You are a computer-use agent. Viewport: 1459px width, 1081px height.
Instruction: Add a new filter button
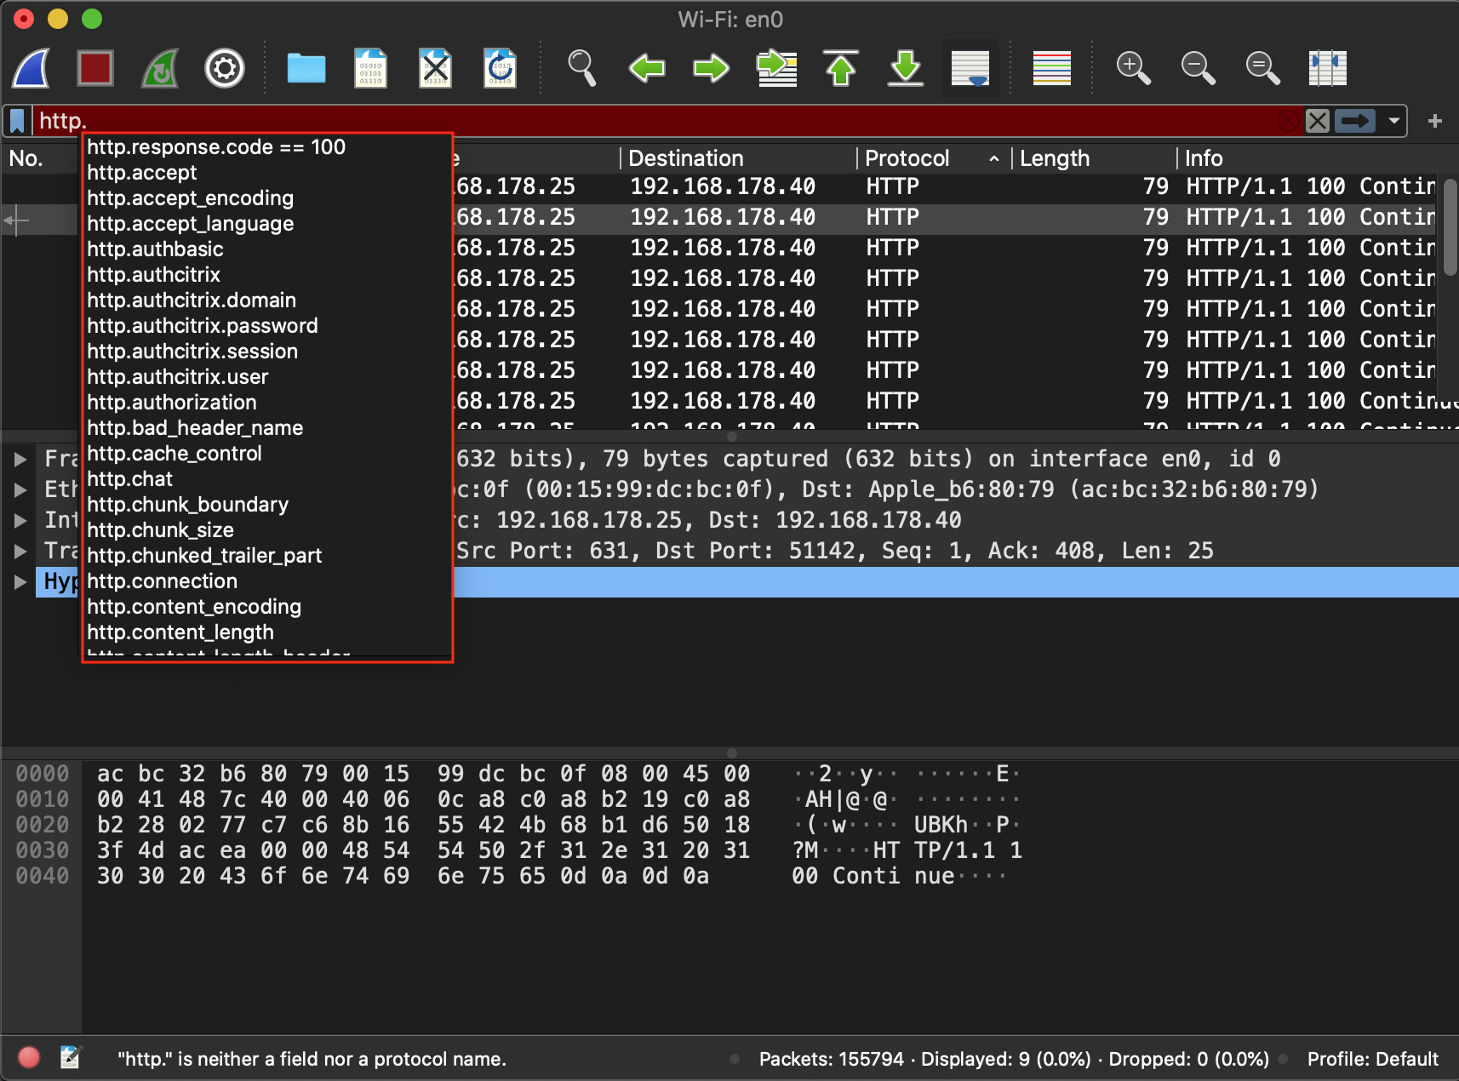point(1436,120)
